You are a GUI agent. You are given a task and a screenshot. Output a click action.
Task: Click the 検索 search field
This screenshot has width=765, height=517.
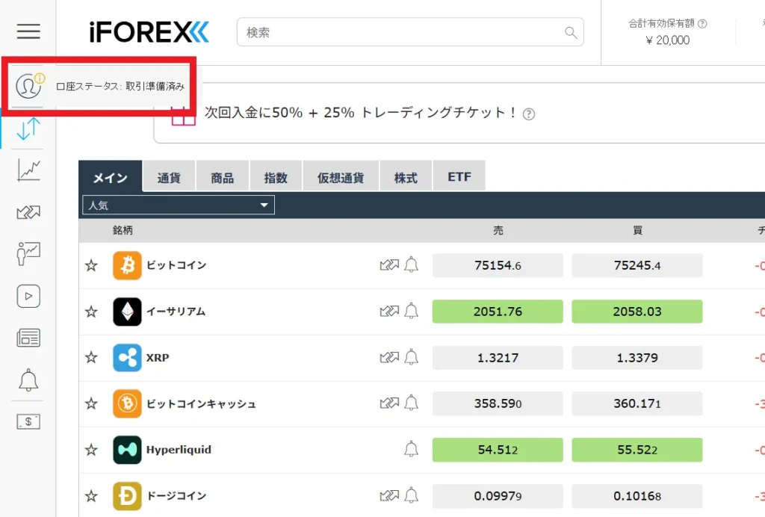point(410,32)
